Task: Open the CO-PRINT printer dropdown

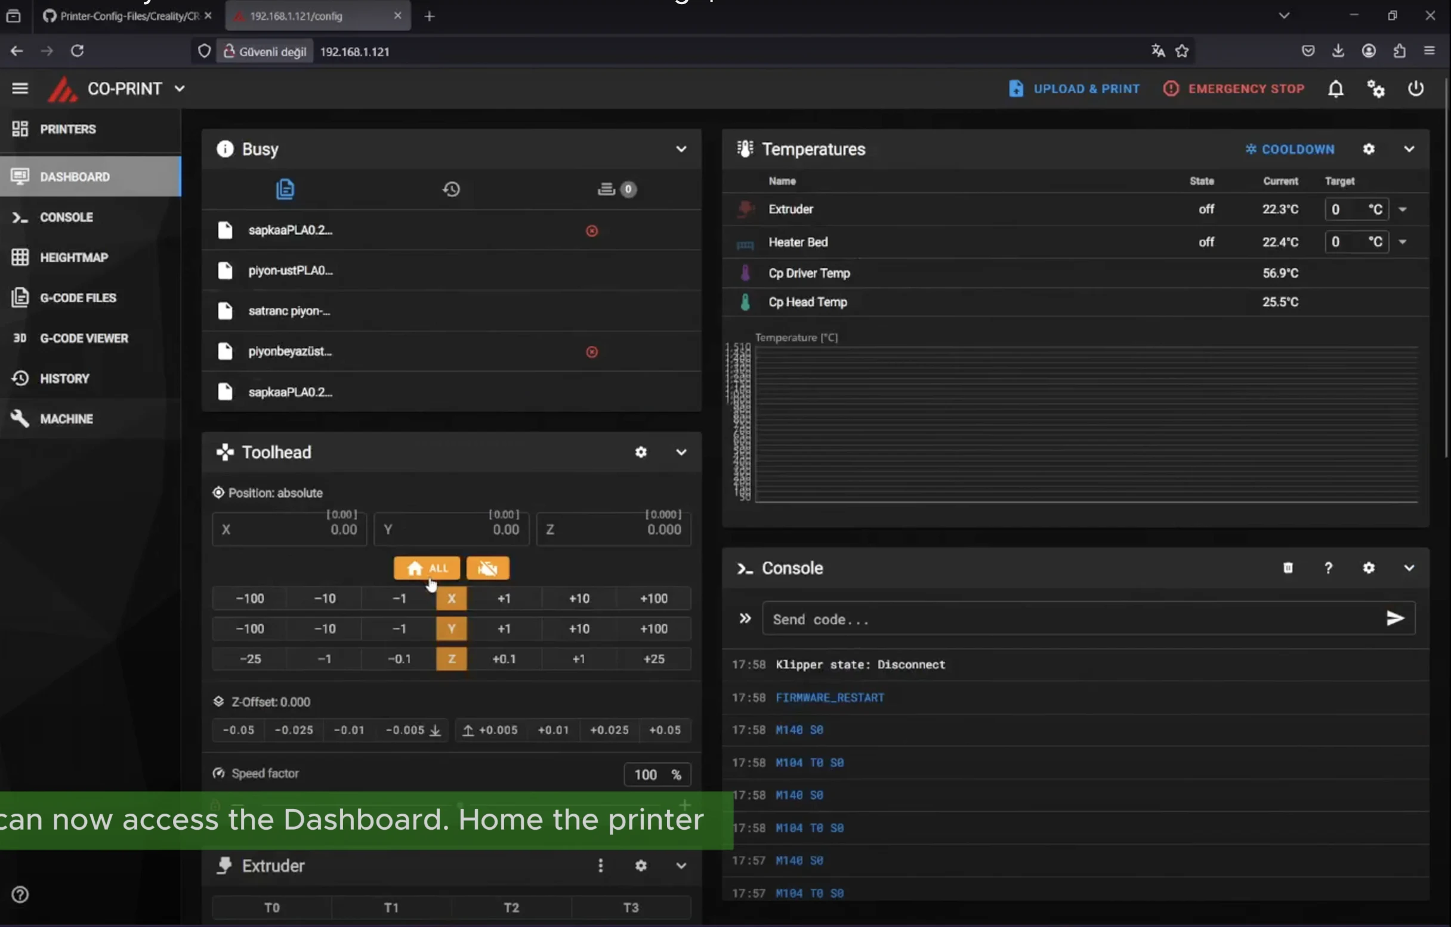Action: point(180,89)
